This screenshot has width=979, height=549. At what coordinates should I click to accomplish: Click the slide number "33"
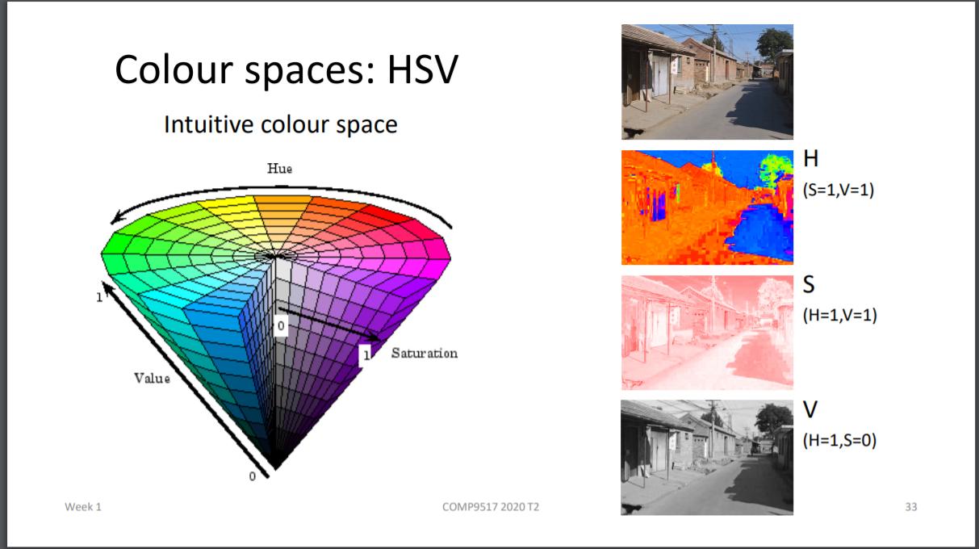910,507
